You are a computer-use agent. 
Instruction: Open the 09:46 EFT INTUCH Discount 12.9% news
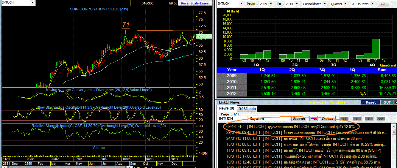coord(290,126)
